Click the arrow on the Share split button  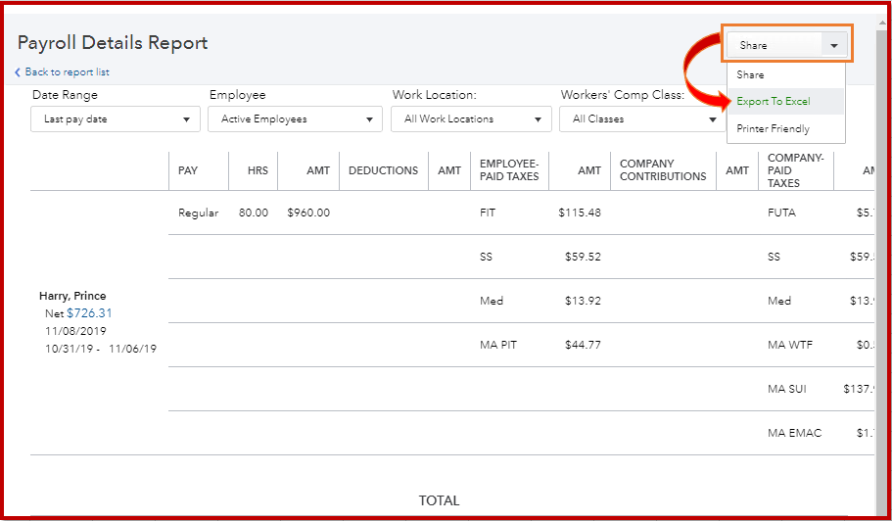[x=833, y=45]
